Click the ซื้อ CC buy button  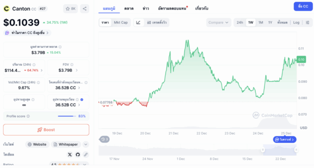(x=303, y=6)
